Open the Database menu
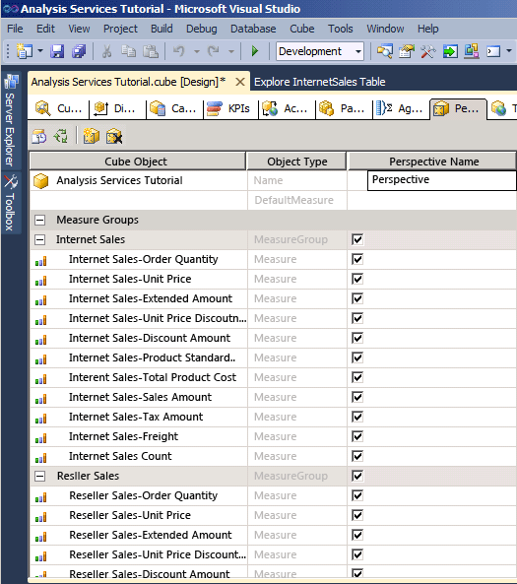 pos(253,29)
